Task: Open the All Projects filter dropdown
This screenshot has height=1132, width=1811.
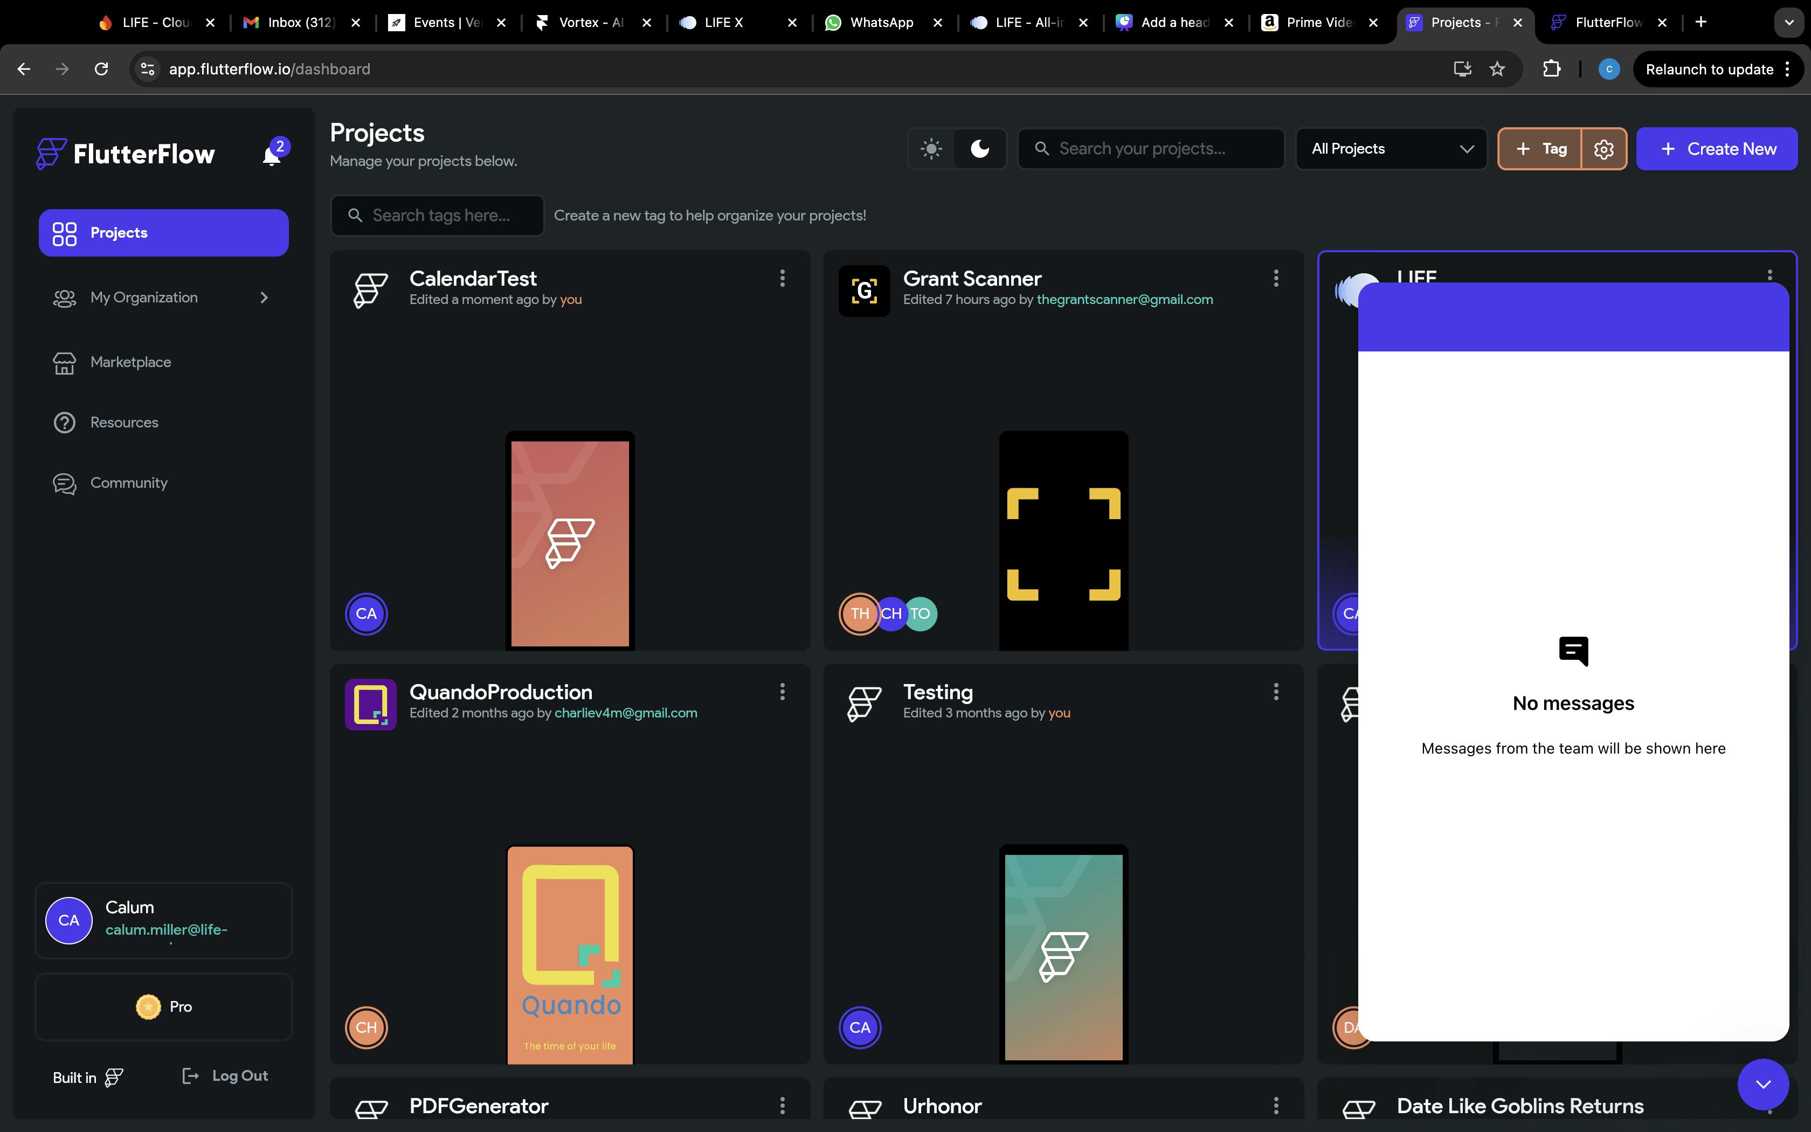Action: [x=1391, y=149]
